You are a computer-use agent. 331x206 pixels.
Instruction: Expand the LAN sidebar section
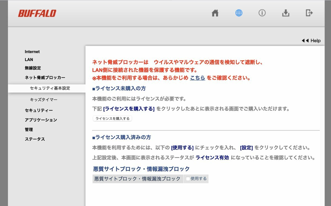pyautogui.click(x=29, y=59)
